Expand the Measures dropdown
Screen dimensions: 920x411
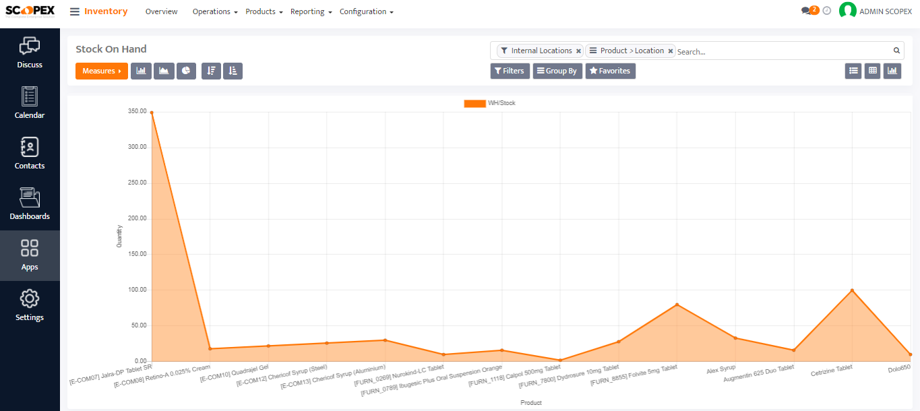coord(102,71)
